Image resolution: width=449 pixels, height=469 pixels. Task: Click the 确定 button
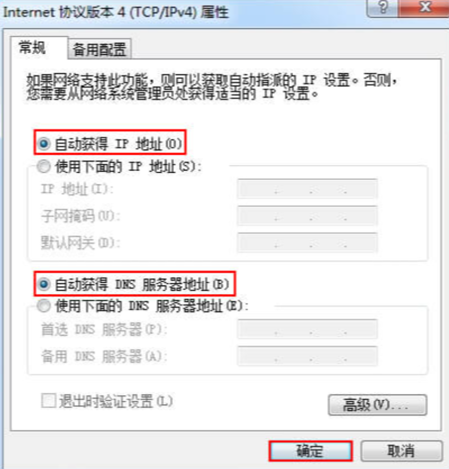[x=311, y=451]
